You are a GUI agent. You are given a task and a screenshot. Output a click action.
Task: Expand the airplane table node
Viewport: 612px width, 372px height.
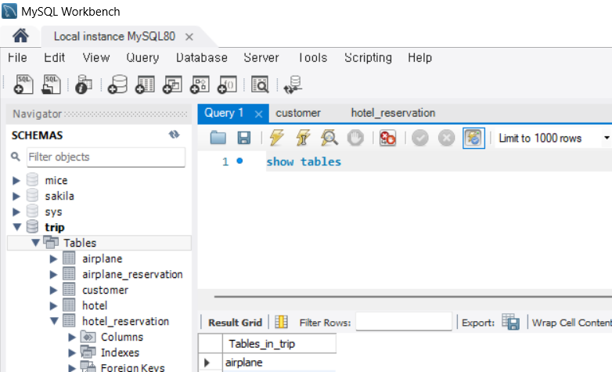53,258
